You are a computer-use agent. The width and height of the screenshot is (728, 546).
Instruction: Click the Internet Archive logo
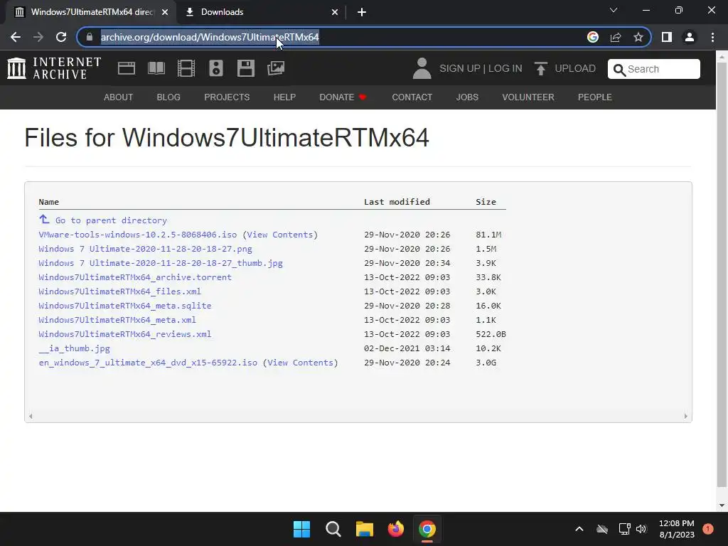54,68
